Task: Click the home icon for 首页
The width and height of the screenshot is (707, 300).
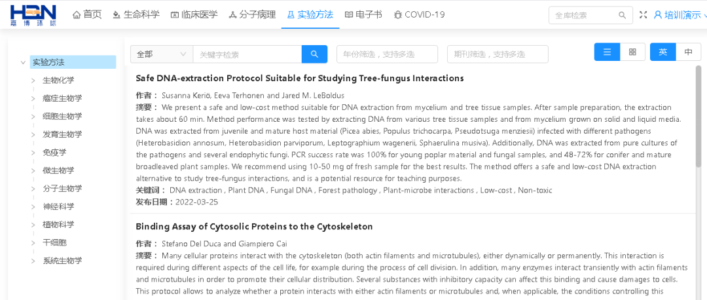Action: click(77, 14)
